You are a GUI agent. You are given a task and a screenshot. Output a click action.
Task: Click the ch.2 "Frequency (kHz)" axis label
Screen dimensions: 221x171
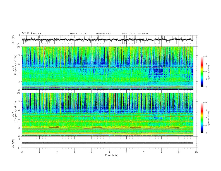pyautogui.click(x=16, y=111)
